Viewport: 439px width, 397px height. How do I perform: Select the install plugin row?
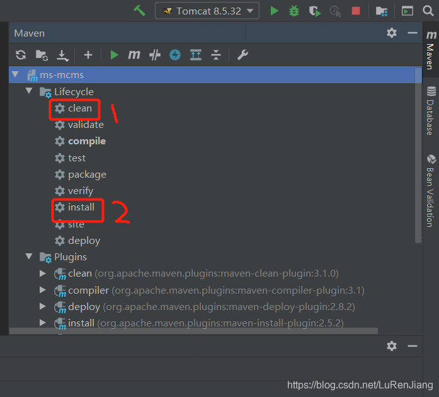tap(199, 323)
